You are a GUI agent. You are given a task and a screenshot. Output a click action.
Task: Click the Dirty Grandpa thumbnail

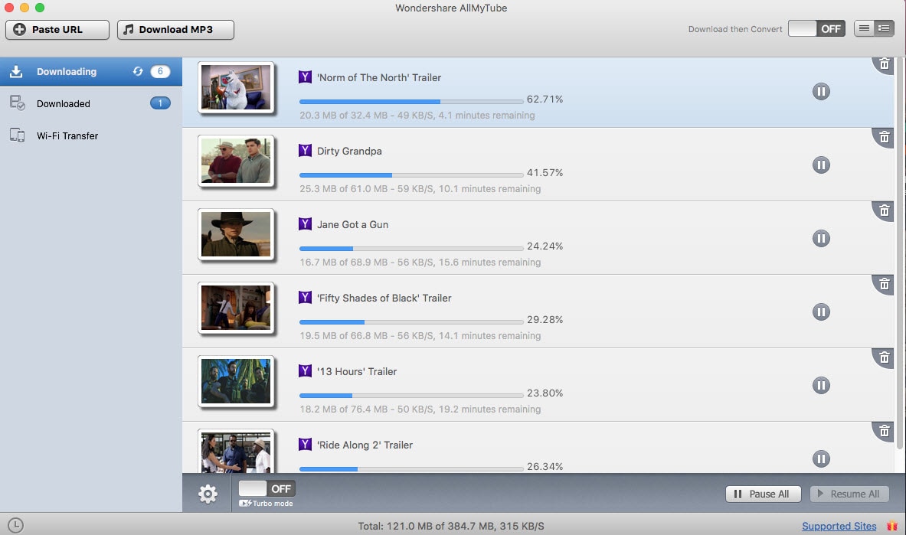pyautogui.click(x=236, y=161)
